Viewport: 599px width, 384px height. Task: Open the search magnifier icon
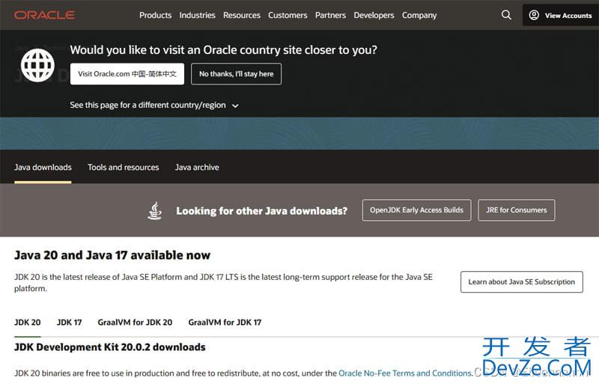(x=506, y=15)
